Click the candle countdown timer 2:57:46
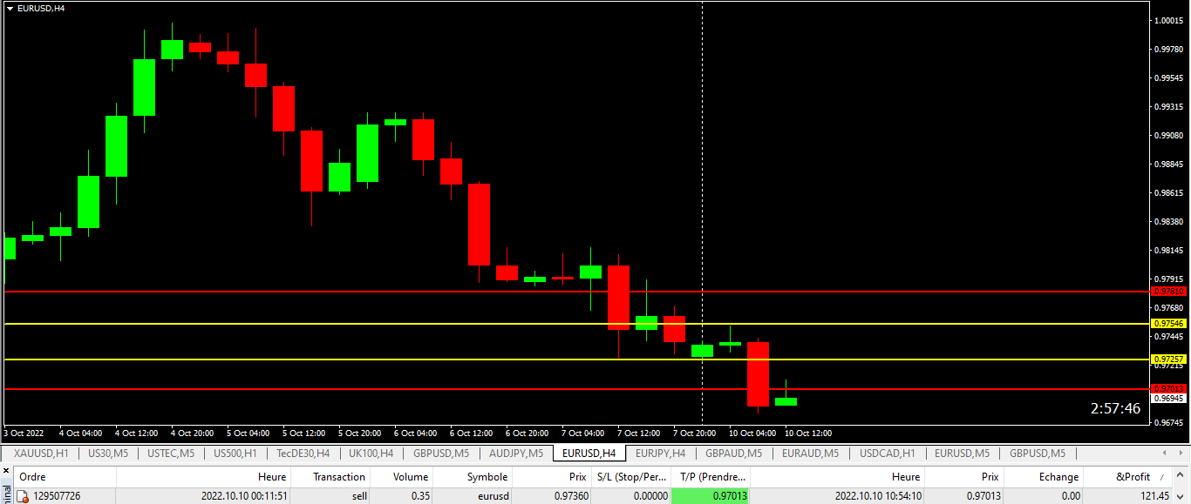The image size is (1191, 504). pyautogui.click(x=1115, y=408)
